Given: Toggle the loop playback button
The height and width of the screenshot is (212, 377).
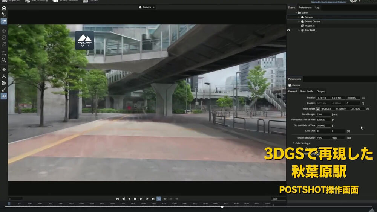Looking at the screenshot, I should point(159,198).
